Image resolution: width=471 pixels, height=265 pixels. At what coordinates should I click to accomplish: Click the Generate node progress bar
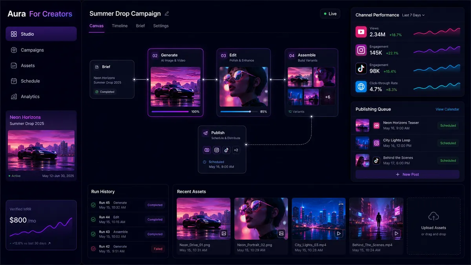(x=170, y=111)
